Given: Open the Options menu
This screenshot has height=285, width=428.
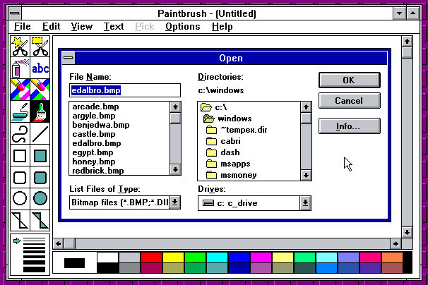Looking at the screenshot, I should coord(183,27).
